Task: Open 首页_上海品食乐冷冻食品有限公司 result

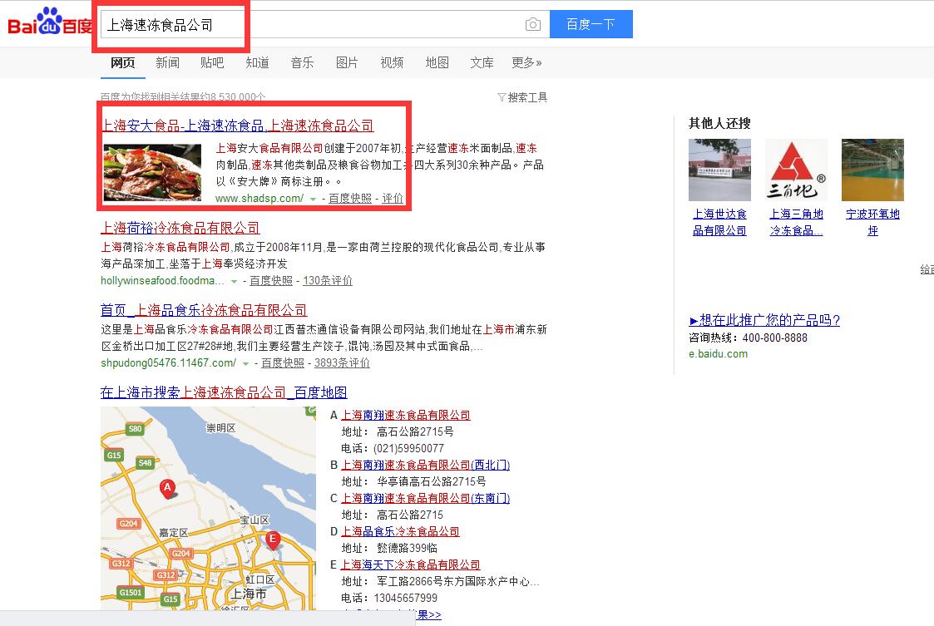Action: pos(204,310)
